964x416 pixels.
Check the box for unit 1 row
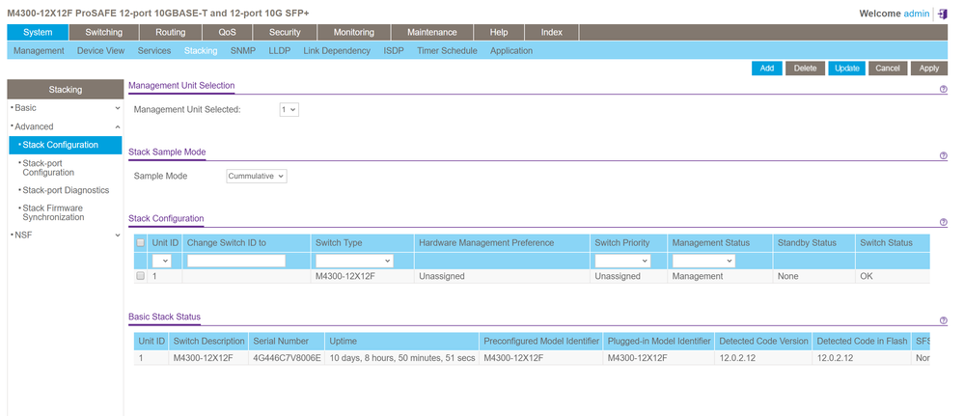tap(140, 276)
